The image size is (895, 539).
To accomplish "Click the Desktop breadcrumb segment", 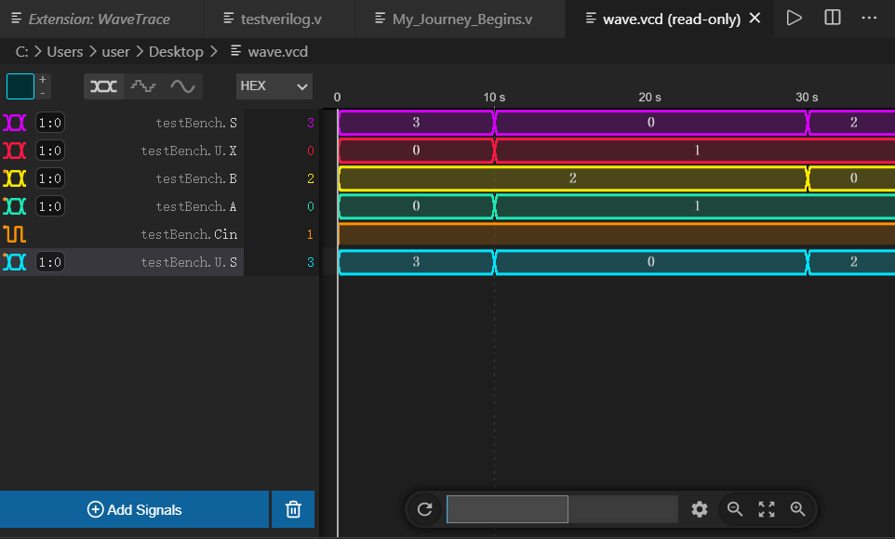I will (176, 52).
